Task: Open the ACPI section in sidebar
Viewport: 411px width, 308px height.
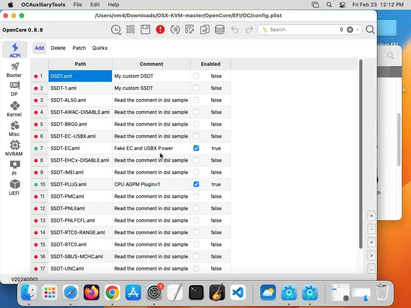Action: click(x=15, y=50)
